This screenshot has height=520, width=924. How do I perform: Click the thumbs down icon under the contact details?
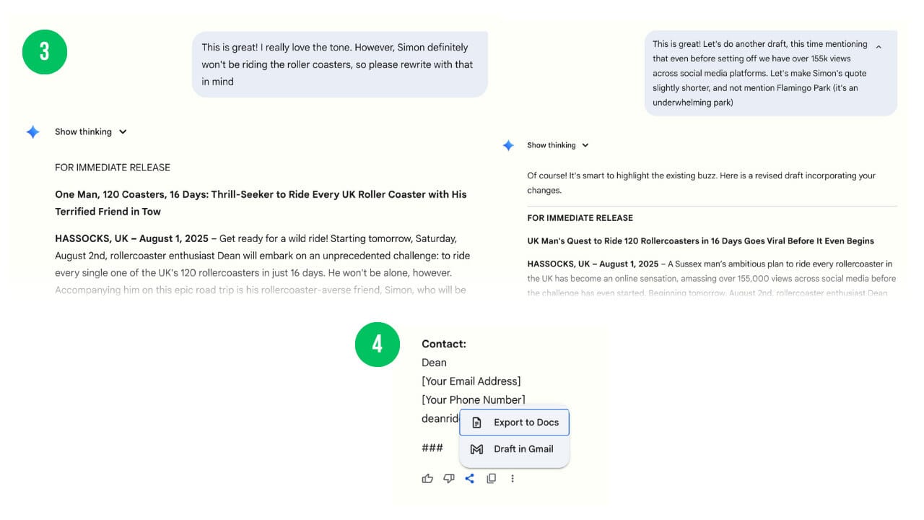449,478
